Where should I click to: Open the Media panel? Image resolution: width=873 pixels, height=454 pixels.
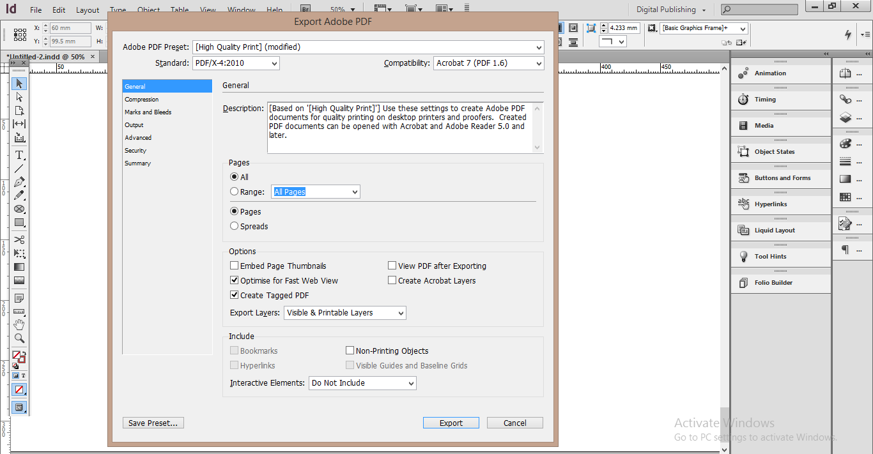tap(780, 126)
